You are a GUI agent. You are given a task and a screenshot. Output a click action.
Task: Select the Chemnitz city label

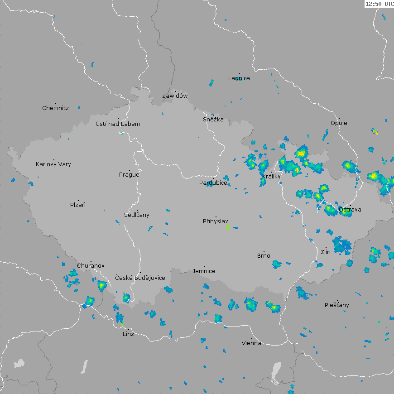(x=55, y=108)
